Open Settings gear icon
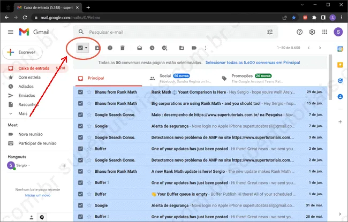Screen dimensions: 348x222 [x=312, y=32]
